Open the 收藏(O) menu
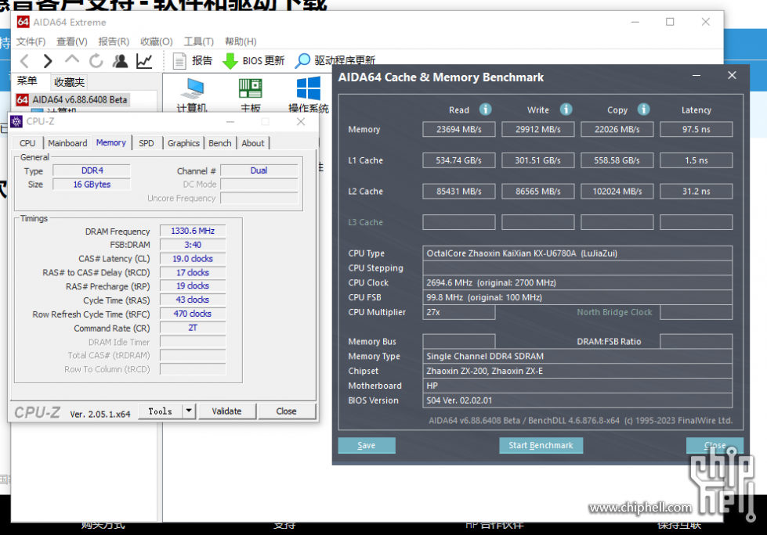767x535 pixels. click(157, 41)
